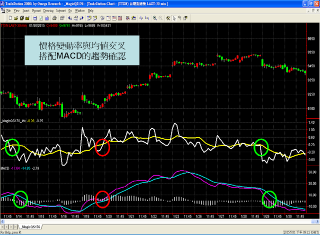Viewport: 320px width, 235px height.
Task: Click the Zoom out magnifier icon
Action: point(160,18)
